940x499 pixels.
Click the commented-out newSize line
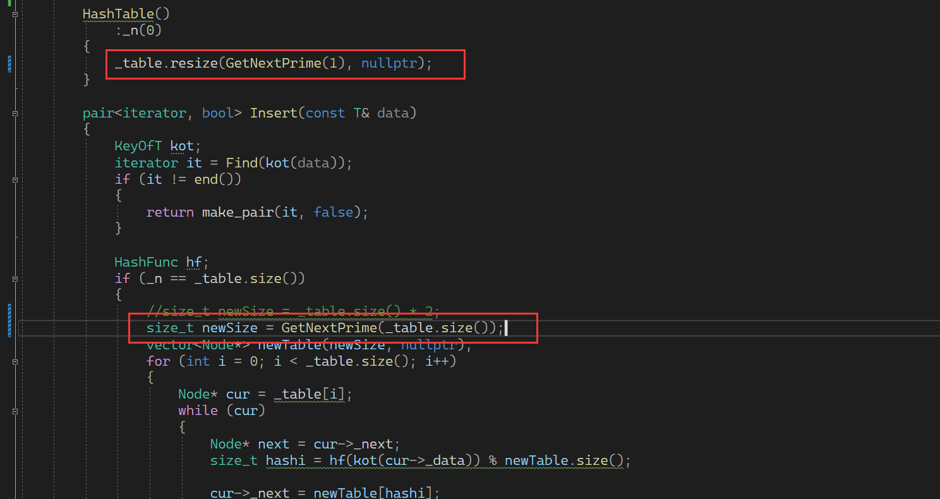[292, 311]
